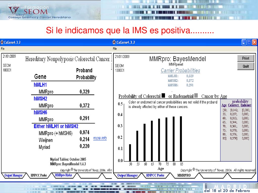Viewport: 258px width, 193px height.
Task: Click the bar for age 50
Action: pyautogui.click(x=130, y=153)
